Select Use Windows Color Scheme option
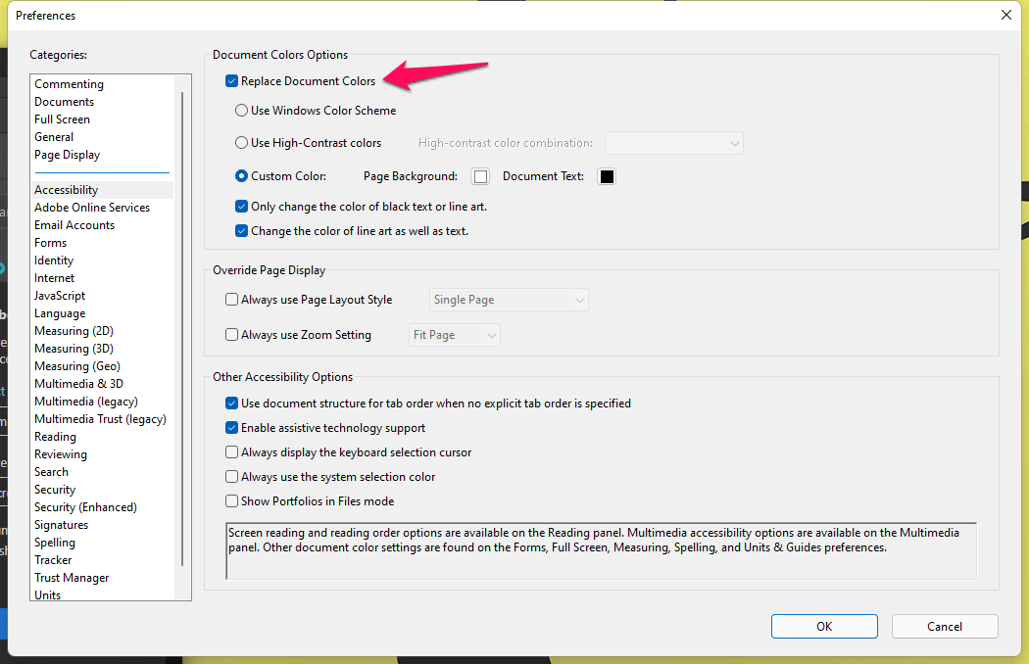The image size is (1029, 664). point(242,111)
